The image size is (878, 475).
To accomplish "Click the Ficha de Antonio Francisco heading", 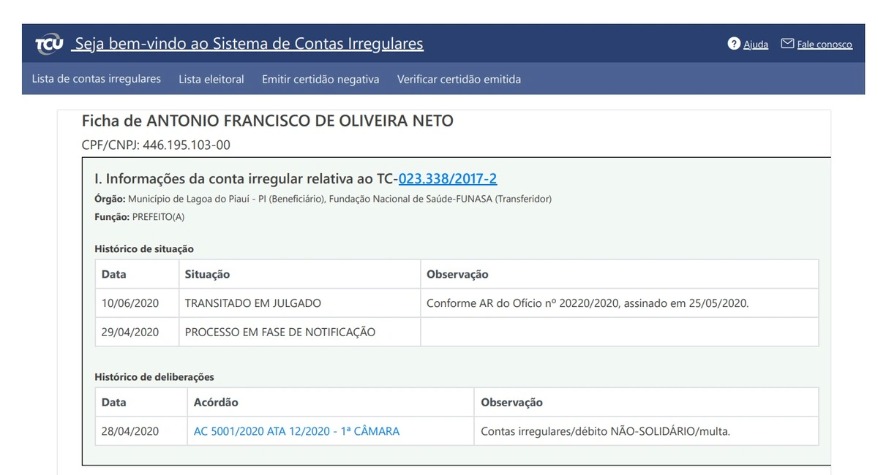I will tap(267, 121).
